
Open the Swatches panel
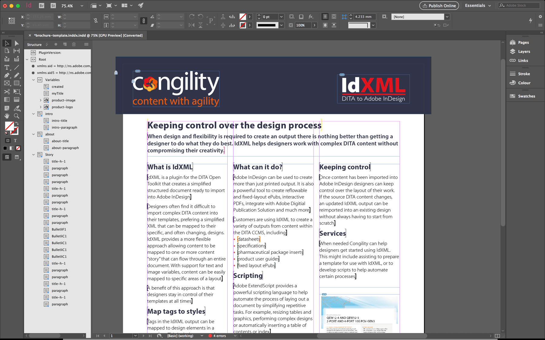click(x=522, y=96)
